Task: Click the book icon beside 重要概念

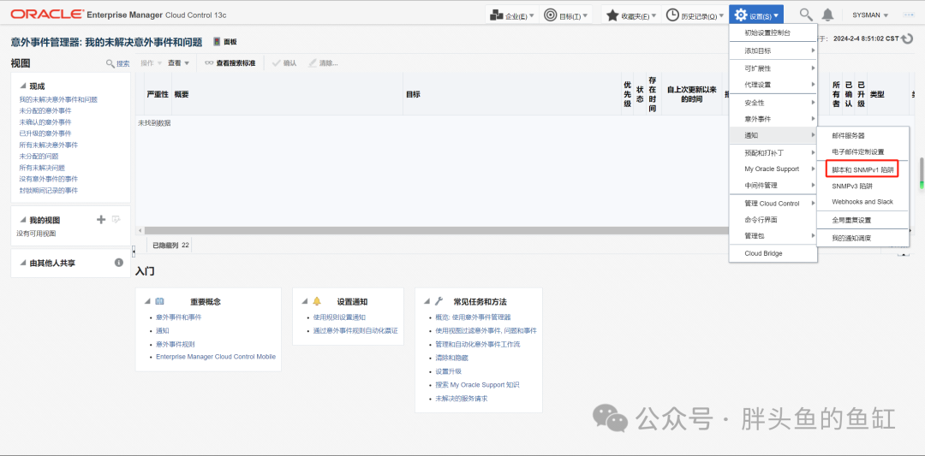Action: tap(160, 301)
